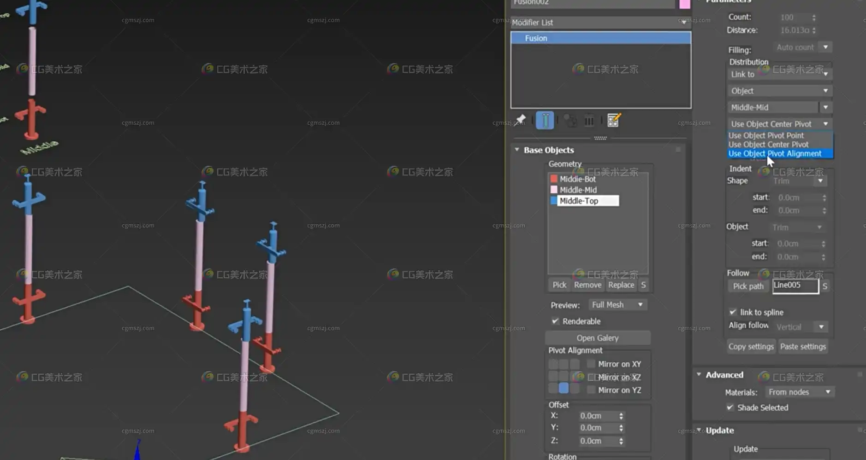
Task: Select Middle-Mid in Geometry list
Action: tap(578, 190)
